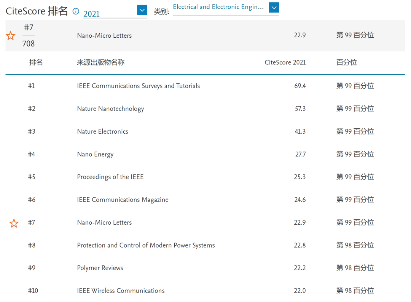Click rank #10 cell
Image resolution: width=411 pixels, height=302 pixels.
coord(33,291)
